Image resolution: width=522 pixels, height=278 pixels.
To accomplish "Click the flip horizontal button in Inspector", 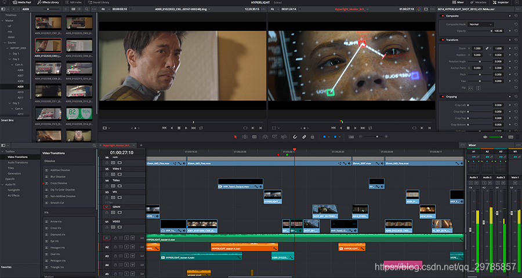I will 471,88.
